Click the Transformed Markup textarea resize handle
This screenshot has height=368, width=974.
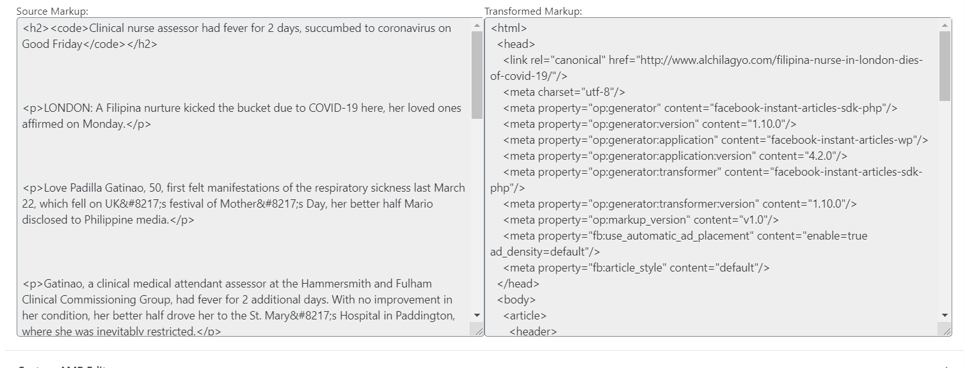[x=945, y=330]
